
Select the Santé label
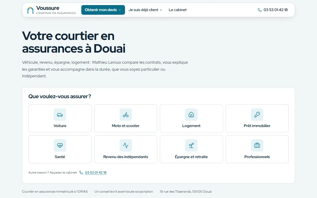[60, 157]
